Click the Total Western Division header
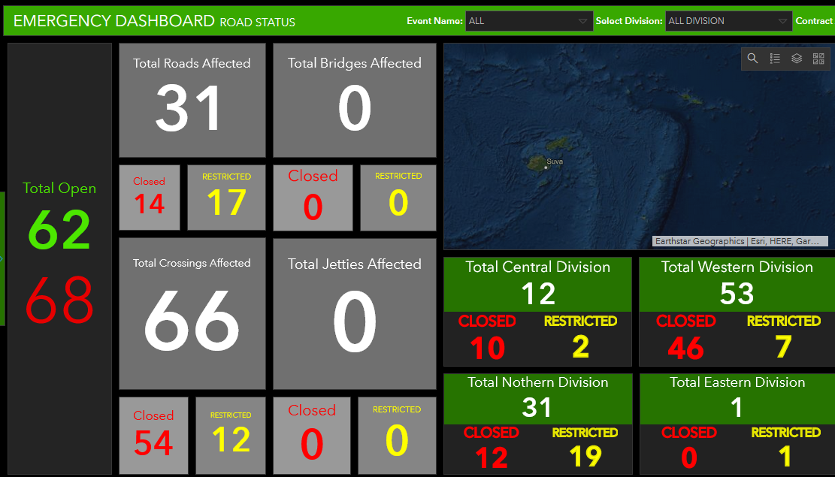The height and width of the screenshot is (477, 835). (x=737, y=284)
